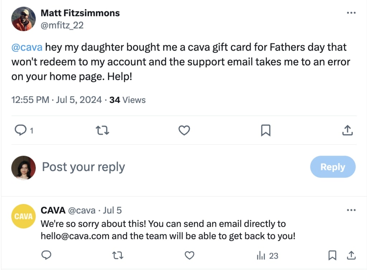This screenshot has height=270, width=367.
Task: Open the more options menu on Matt's tweet
Action: pyautogui.click(x=351, y=13)
